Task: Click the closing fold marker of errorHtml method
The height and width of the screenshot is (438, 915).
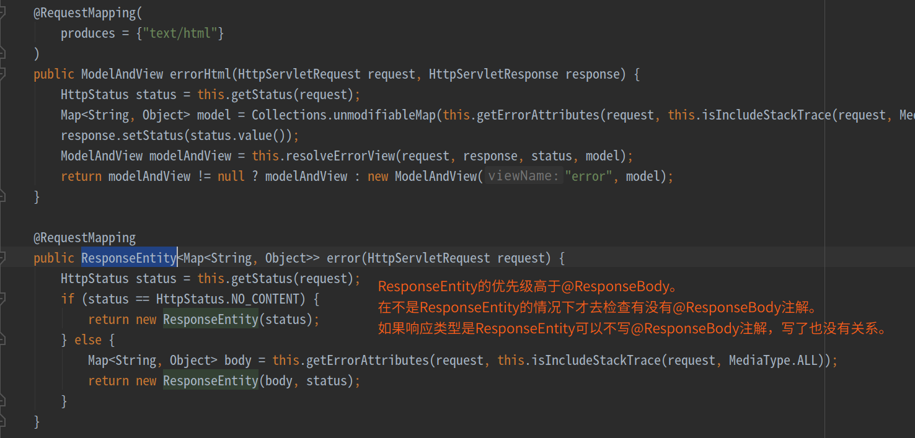Action: 2,196
